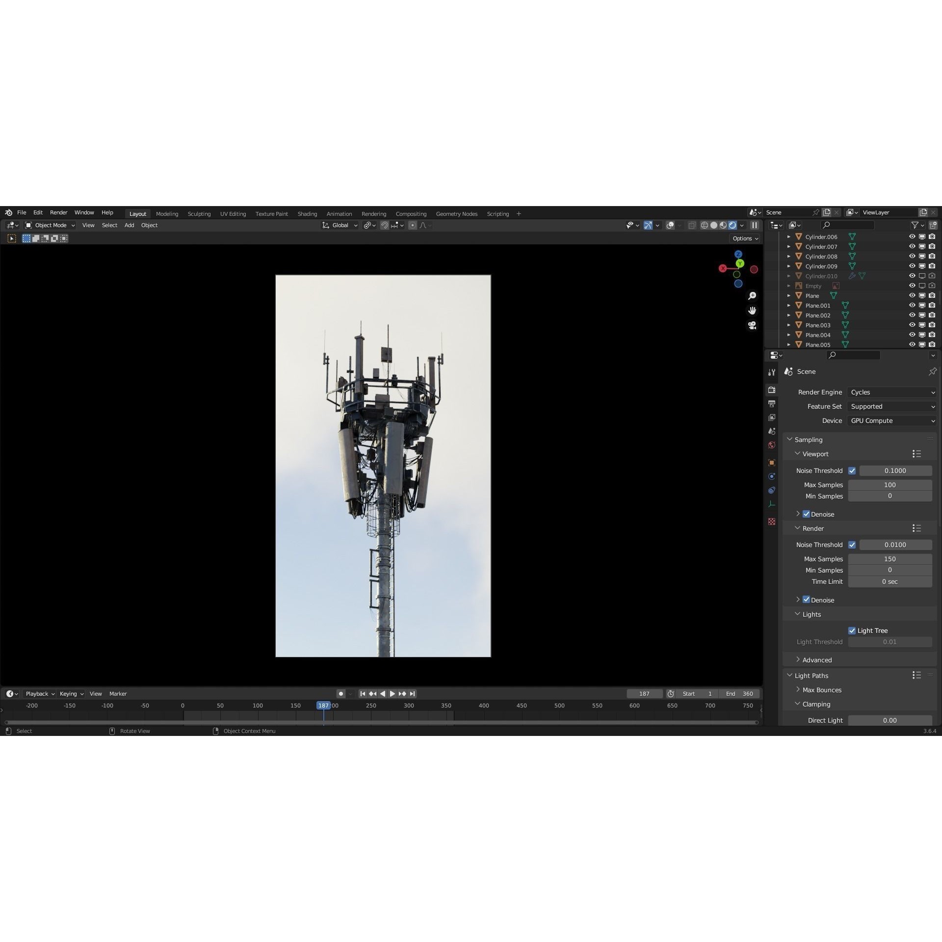942x942 pixels.
Task: Edit the Max Samples value of 150
Action: tap(890, 559)
